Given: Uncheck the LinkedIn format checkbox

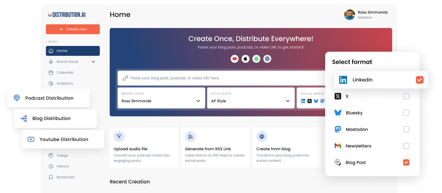Looking at the screenshot, I should coord(420,80).
